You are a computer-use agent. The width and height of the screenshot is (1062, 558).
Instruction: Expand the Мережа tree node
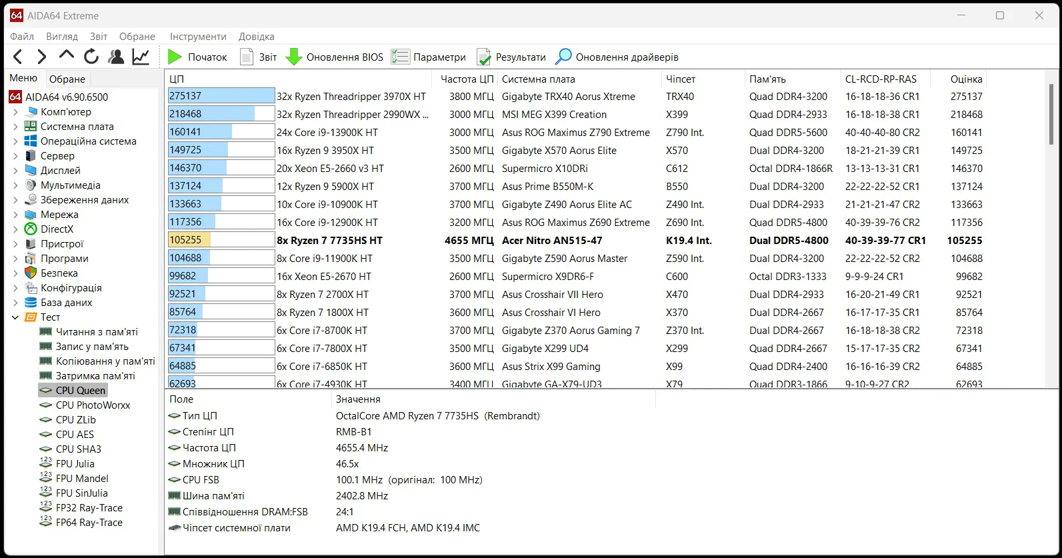click(x=15, y=215)
